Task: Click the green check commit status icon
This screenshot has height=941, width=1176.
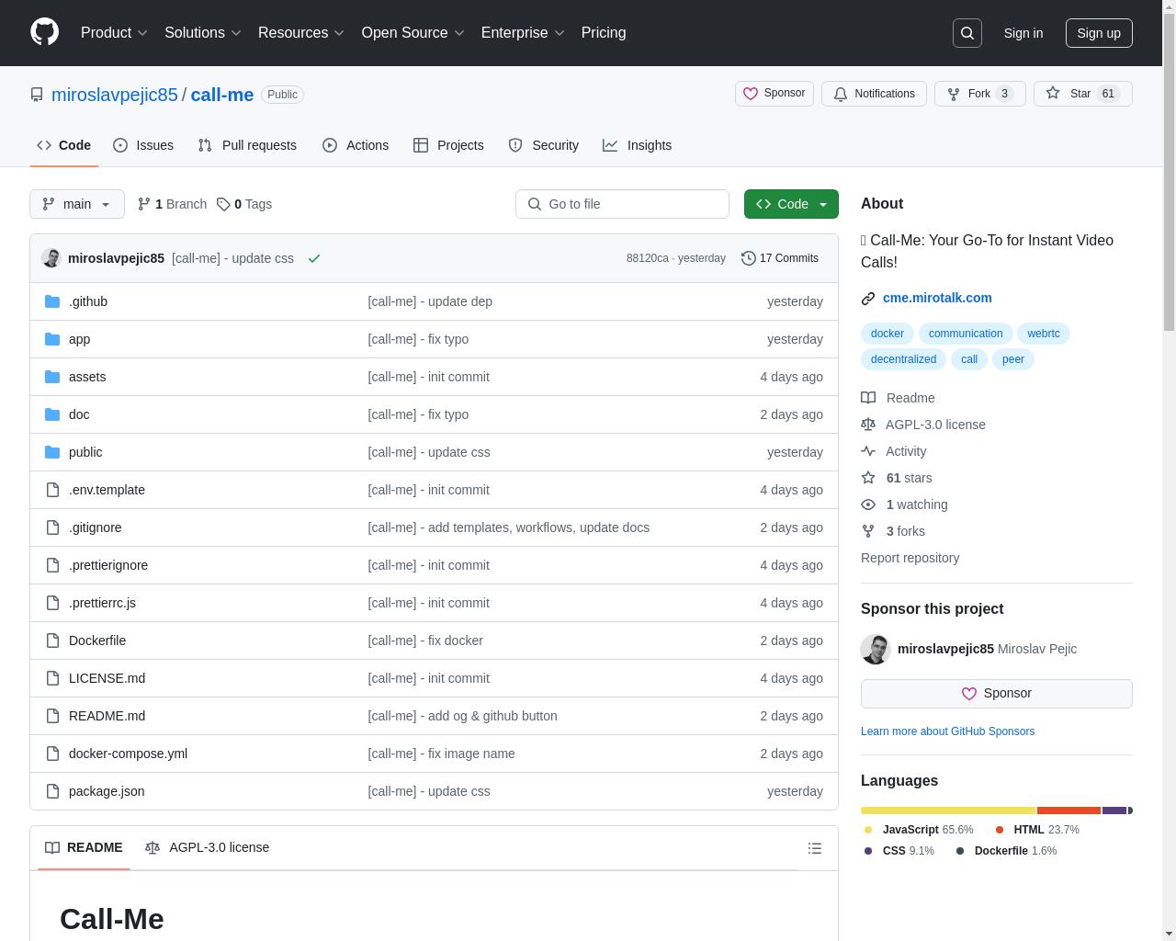Action: (314, 258)
